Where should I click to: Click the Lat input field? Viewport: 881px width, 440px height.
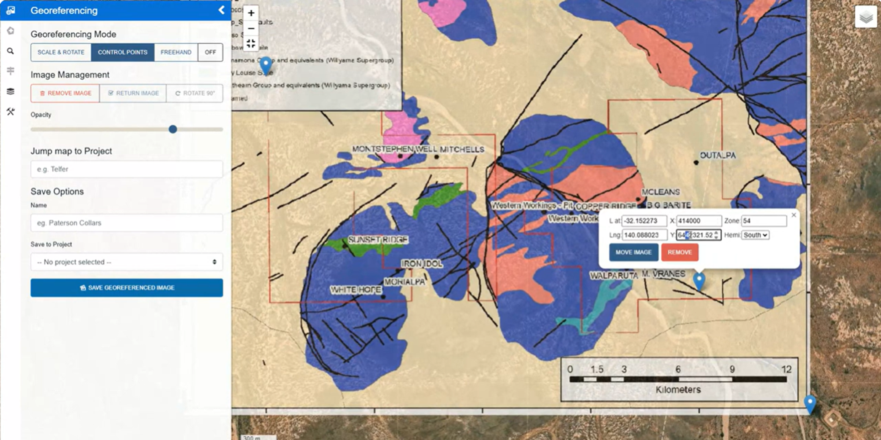click(644, 221)
